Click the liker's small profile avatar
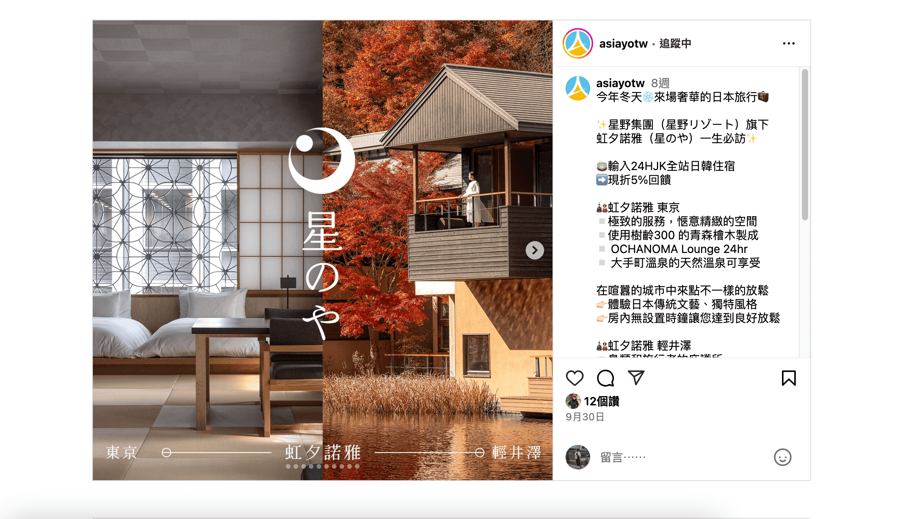 pos(573,401)
